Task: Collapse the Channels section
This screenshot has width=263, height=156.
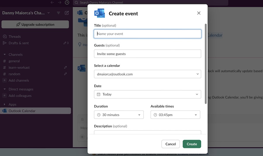Action: tap(5, 55)
